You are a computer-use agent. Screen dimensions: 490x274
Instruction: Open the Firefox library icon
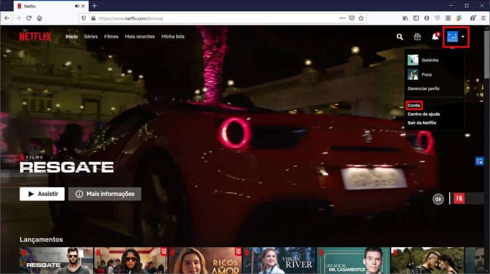coord(405,18)
